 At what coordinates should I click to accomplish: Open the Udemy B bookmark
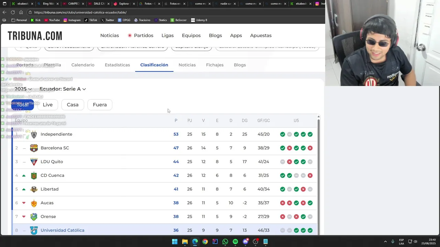coord(199,20)
